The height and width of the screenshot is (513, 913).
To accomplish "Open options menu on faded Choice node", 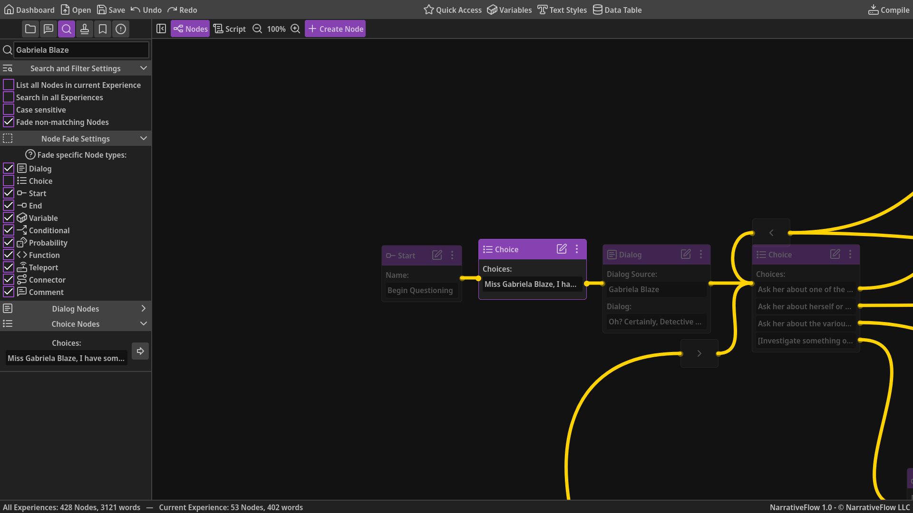I will [x=850, y=254].
